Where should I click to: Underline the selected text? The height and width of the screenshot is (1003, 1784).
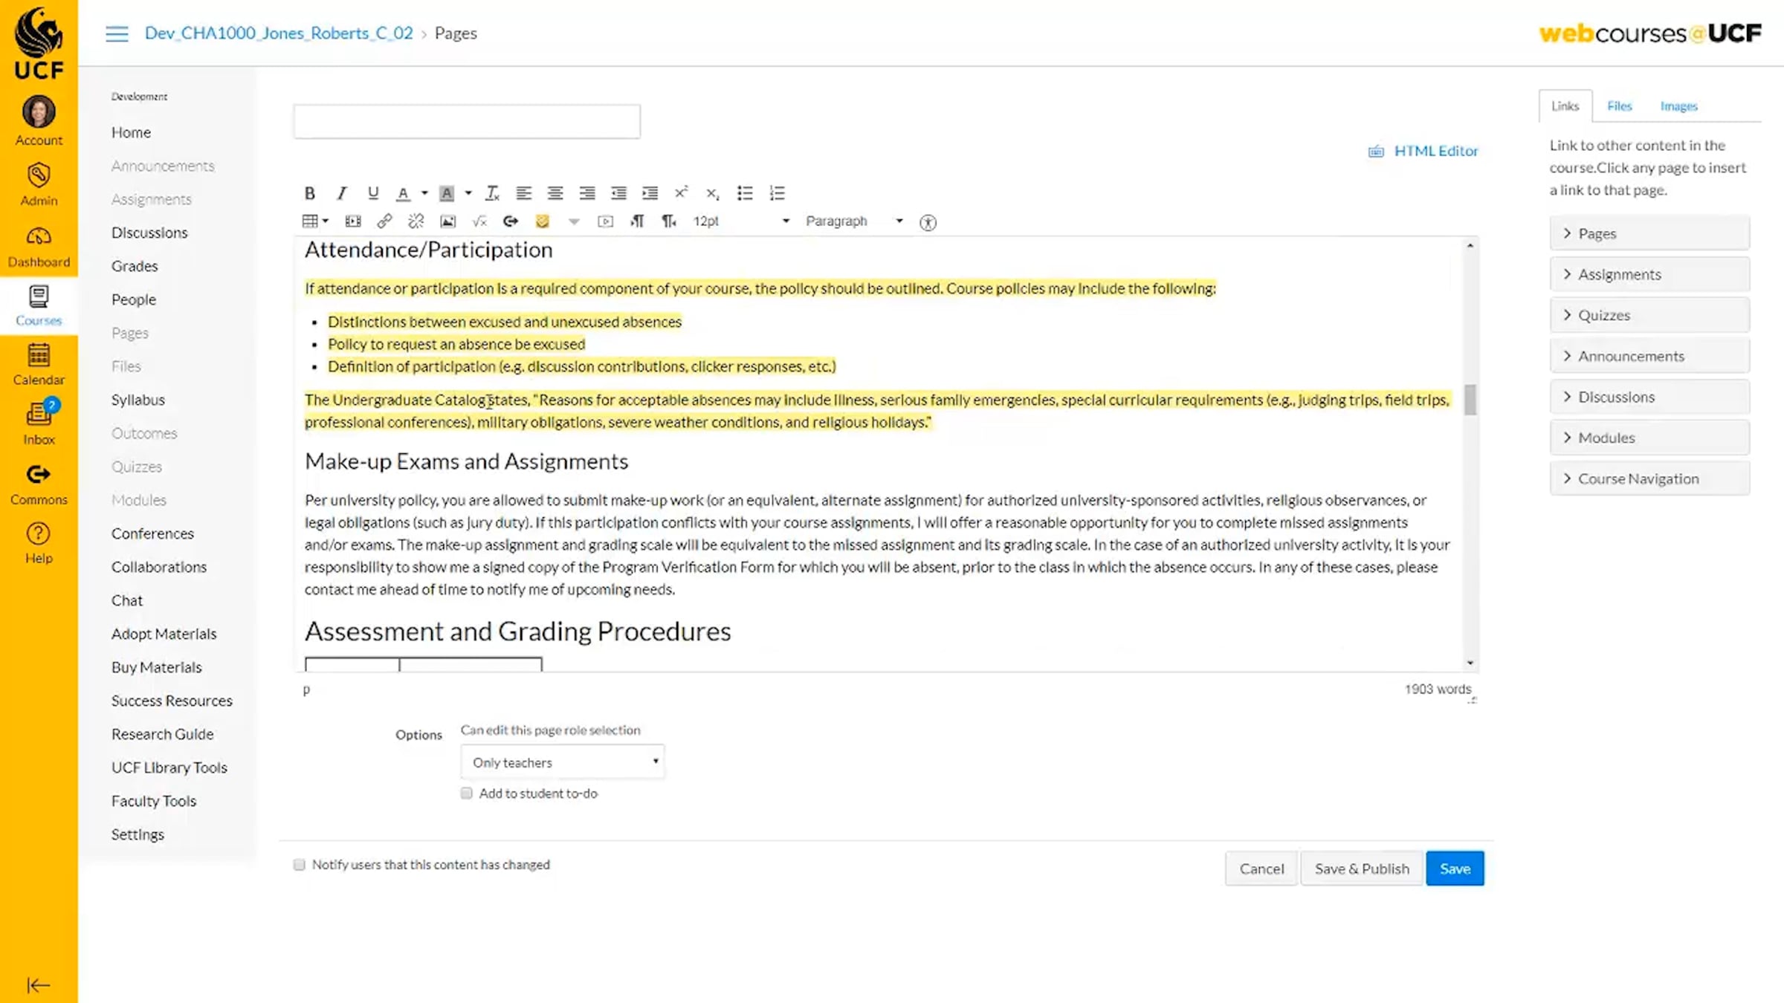[x=373, y=193]
